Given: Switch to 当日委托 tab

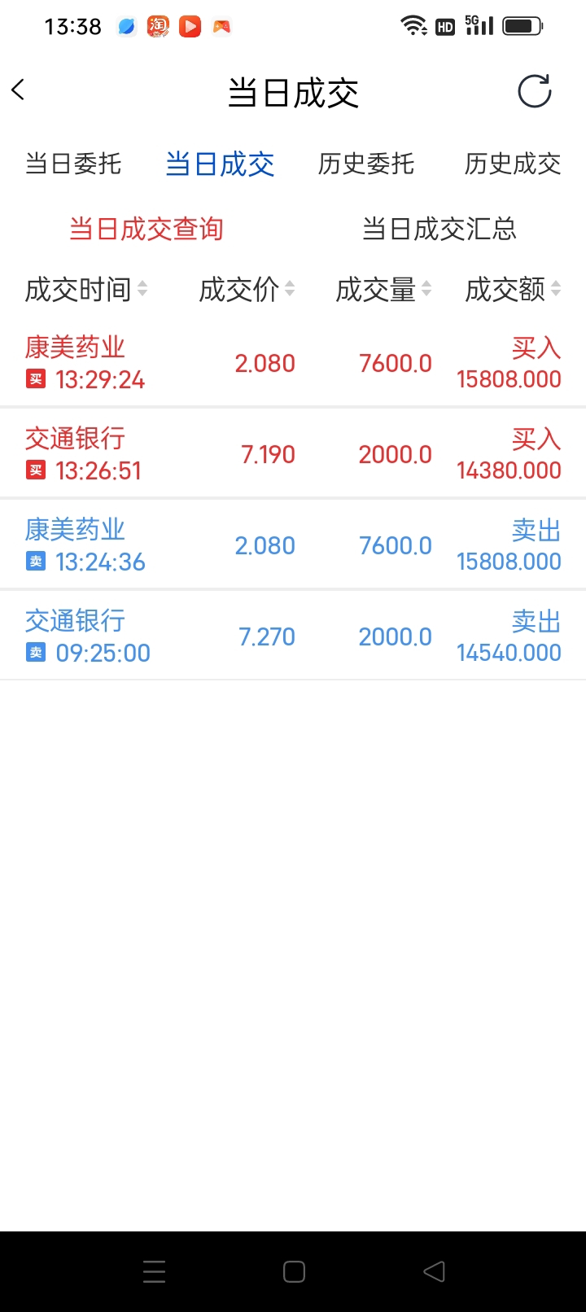Looking at the screenshot, I should pos(73,164).
